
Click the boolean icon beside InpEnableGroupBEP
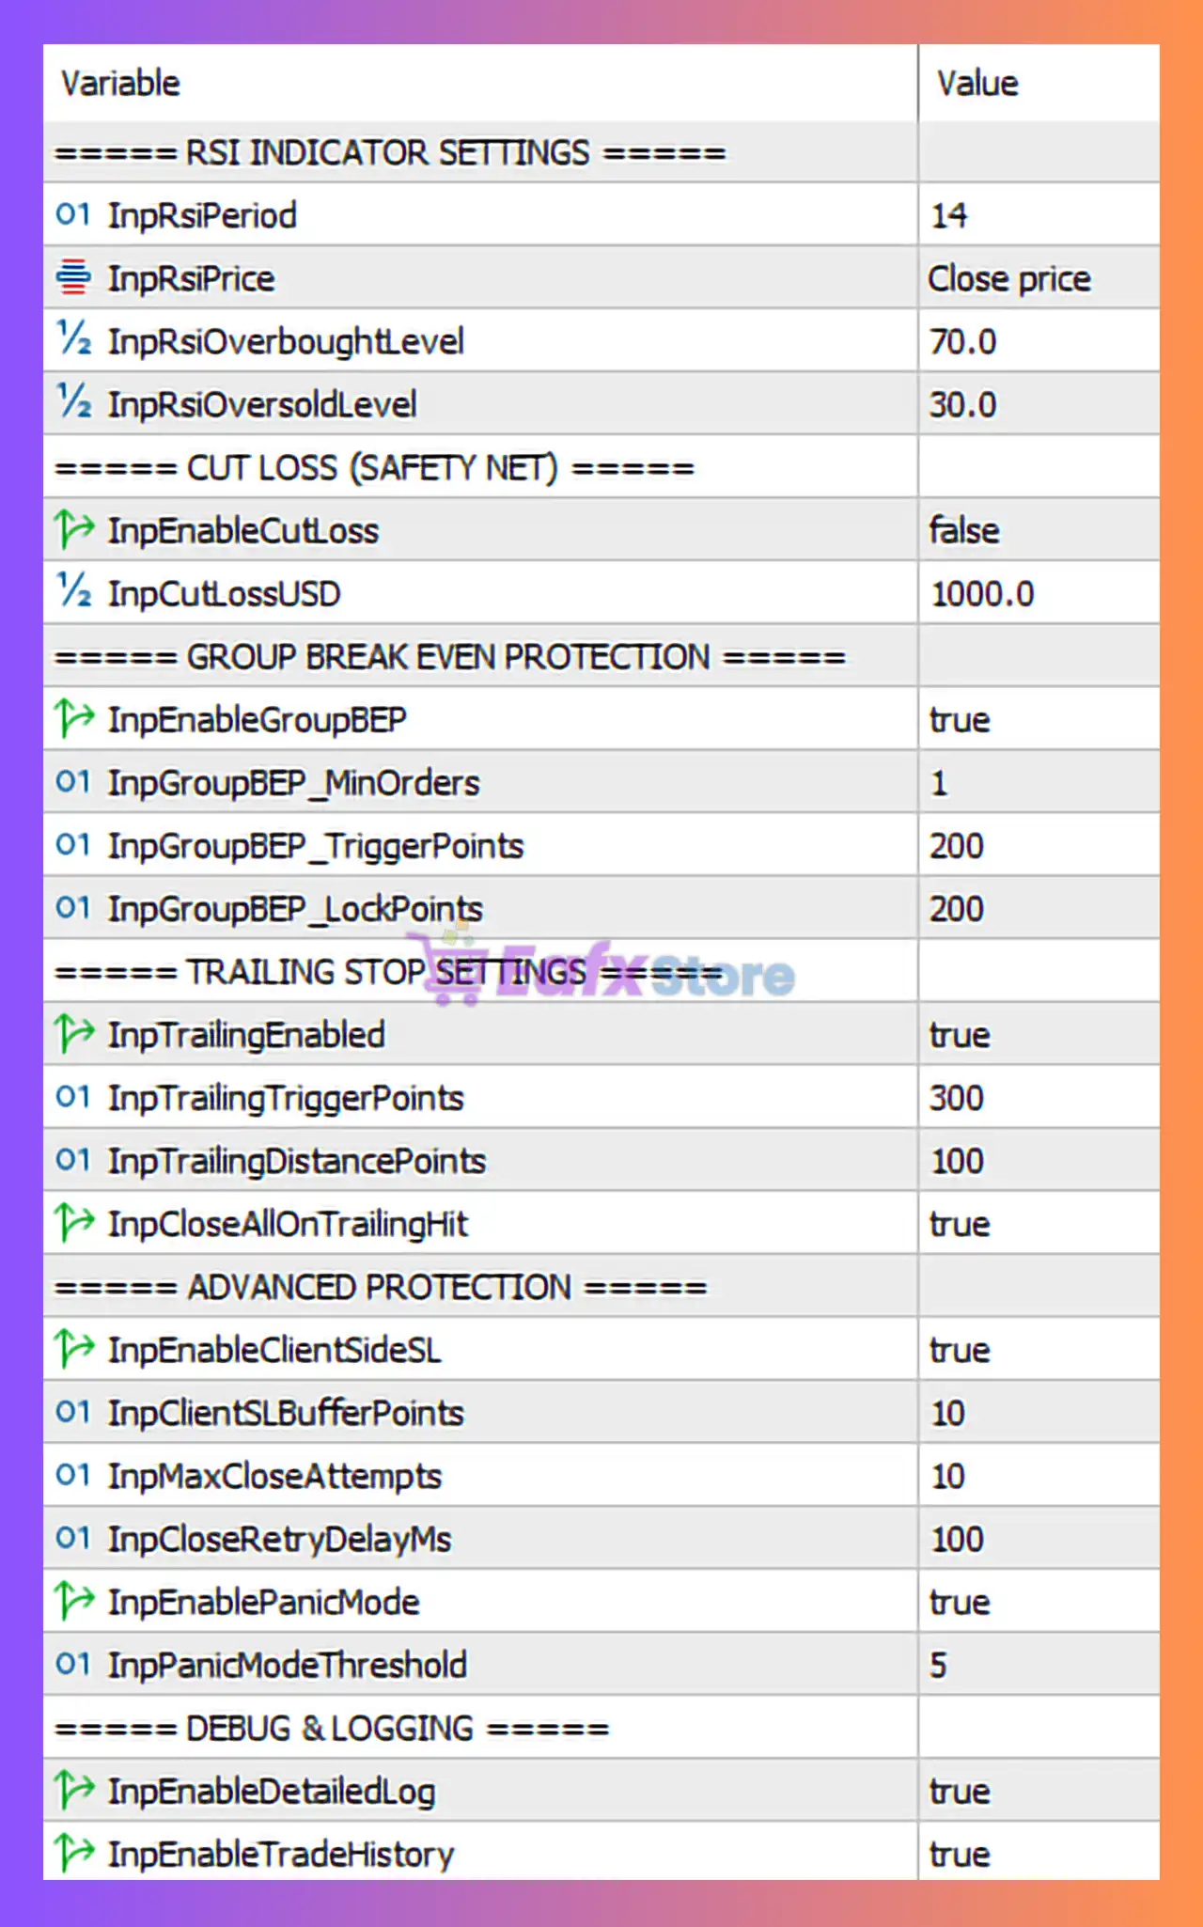[73, 719]
